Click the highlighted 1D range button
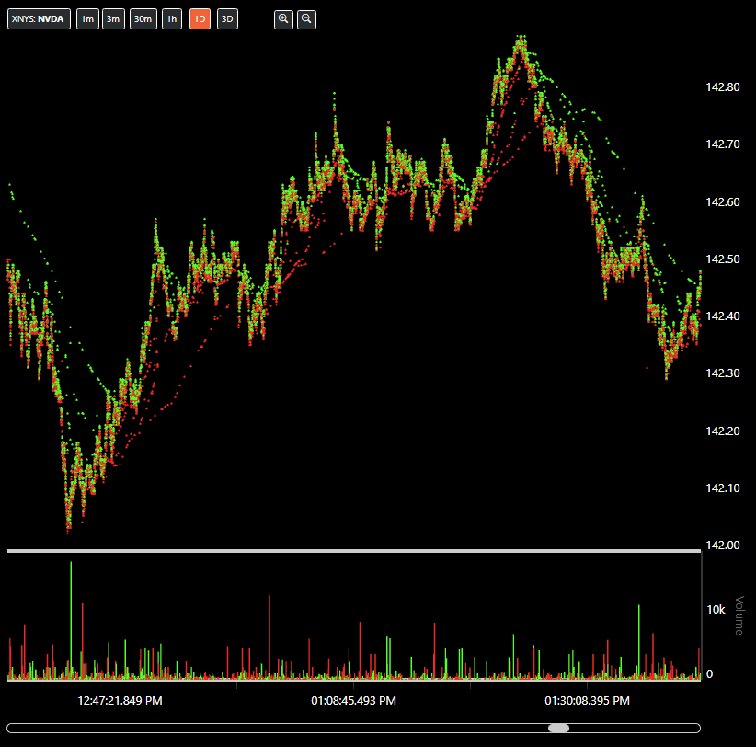This screenshot has height=747, width=756. (x=200, y=19)
